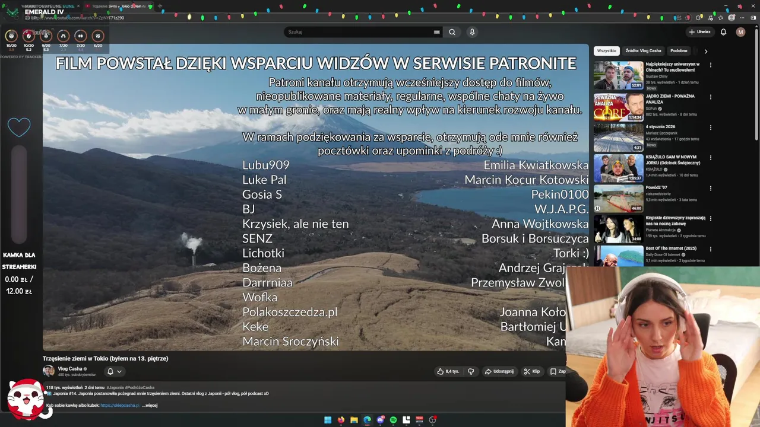Dislike the video

point(471,371)
